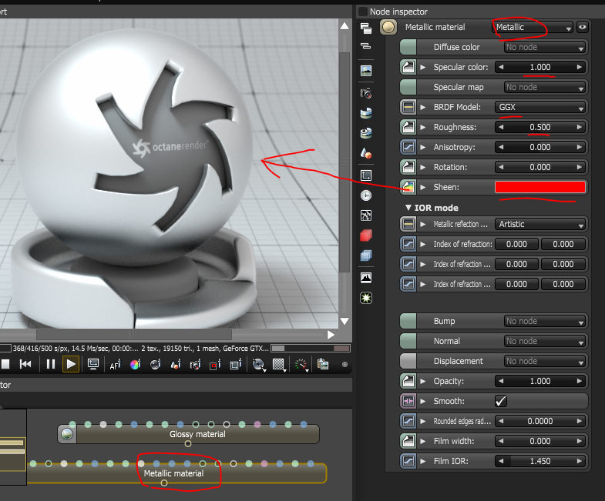This screenshot has height=501, width=605.
Task: Expand the Roughness row arrow
Action: 423,127
